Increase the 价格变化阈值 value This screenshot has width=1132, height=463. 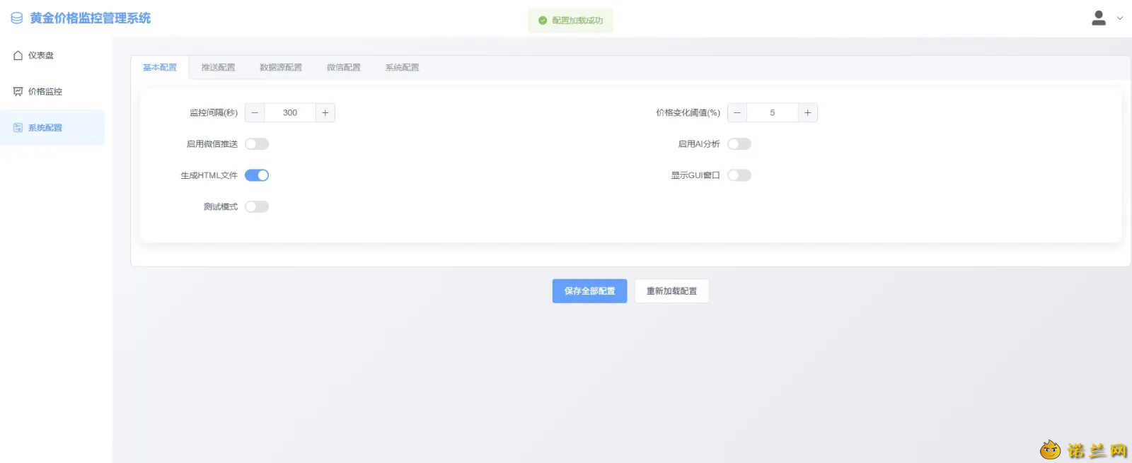[x=808, y=113]
